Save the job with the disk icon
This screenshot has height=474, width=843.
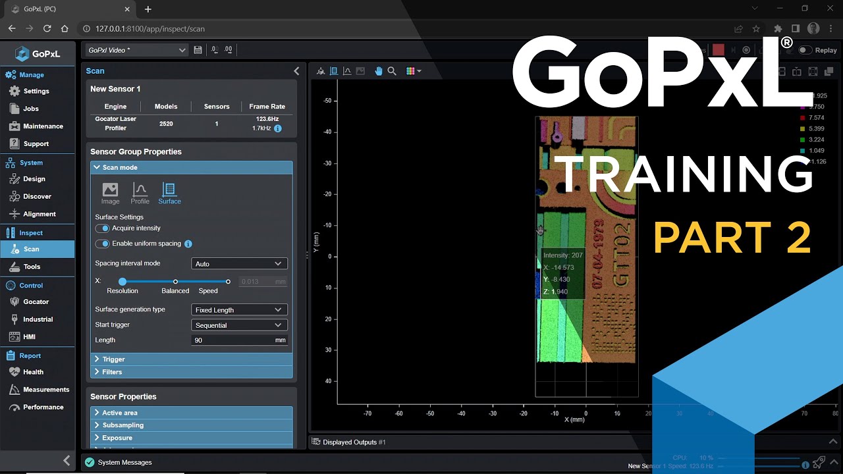click(198, 50)
